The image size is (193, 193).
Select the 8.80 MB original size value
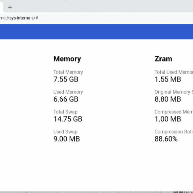168,99
